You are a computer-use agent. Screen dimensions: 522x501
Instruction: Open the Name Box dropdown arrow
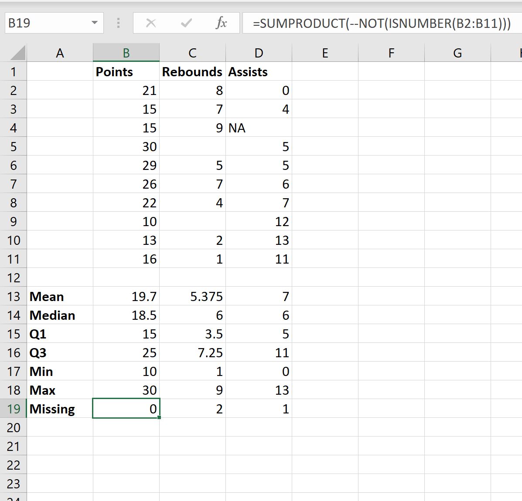click(x=95, y=23)
